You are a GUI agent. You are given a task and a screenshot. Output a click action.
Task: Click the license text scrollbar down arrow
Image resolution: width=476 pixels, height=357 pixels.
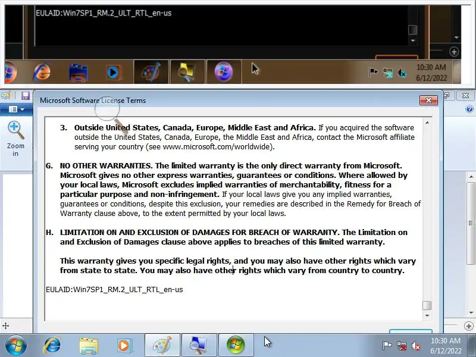[x=427, y=316]
